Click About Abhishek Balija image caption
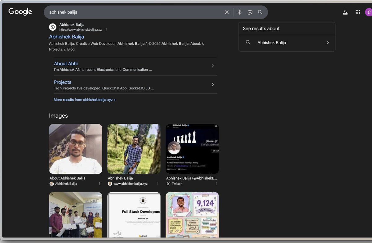The height and width of the screenshot is (243, 372). [68, 178]
